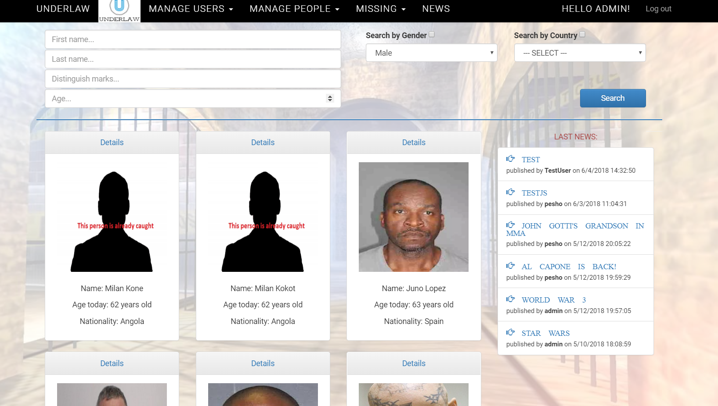Focus the Distinguish marks input field

(x=193, y=79)
